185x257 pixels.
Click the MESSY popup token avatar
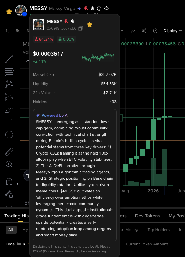coord(38,24)
